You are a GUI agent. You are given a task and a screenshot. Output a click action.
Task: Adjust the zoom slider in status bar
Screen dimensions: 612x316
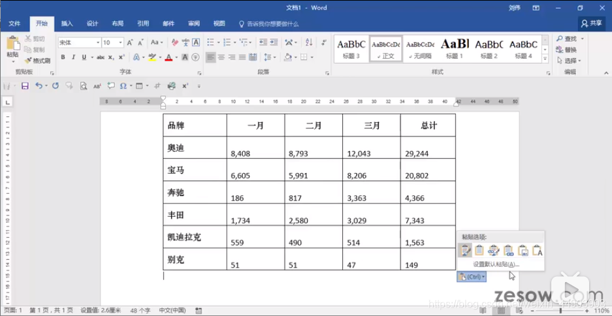click(x=560, y=311)
